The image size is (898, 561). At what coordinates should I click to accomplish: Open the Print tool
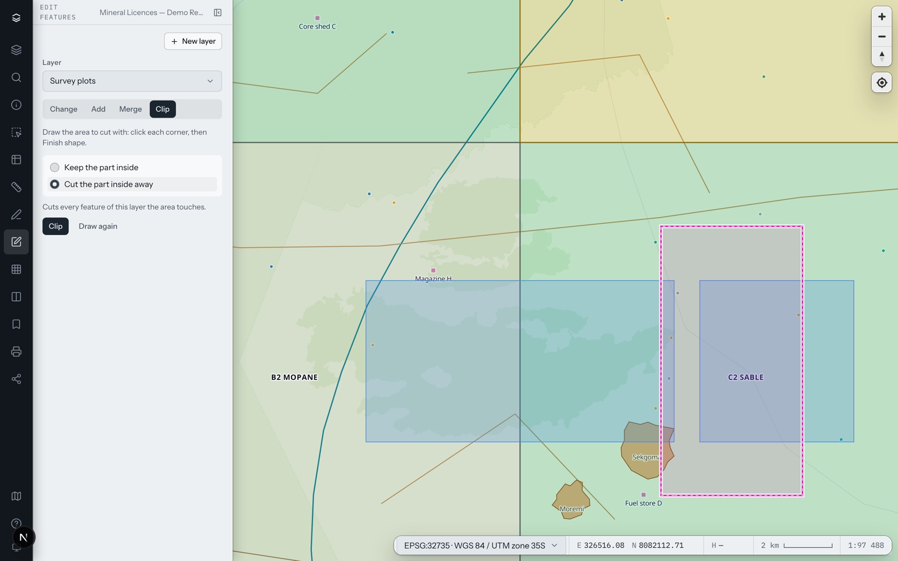16,352
